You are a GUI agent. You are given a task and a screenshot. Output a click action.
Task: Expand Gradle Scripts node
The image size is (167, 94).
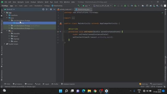5,44
